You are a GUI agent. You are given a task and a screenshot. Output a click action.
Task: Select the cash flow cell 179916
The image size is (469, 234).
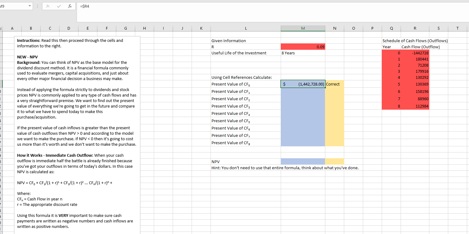415,71
